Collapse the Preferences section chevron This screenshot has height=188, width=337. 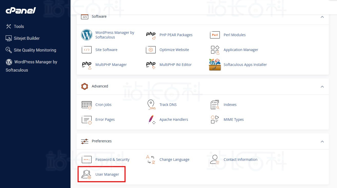(x=322, y=142)
